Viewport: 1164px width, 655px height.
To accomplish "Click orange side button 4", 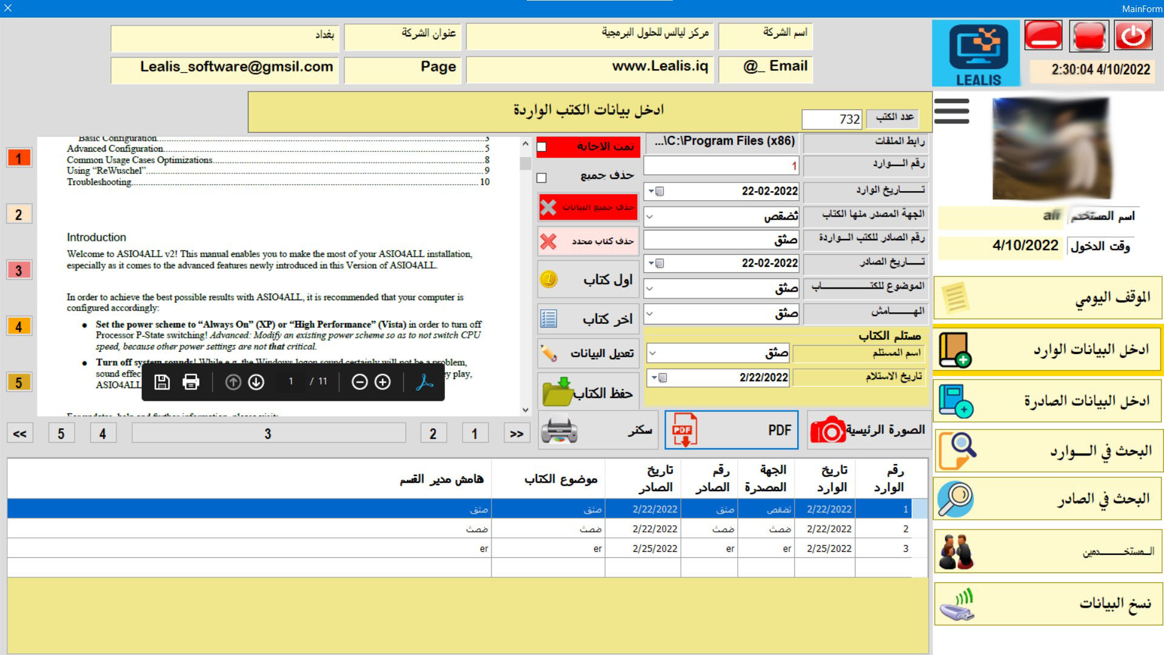I will click(19, 326).
